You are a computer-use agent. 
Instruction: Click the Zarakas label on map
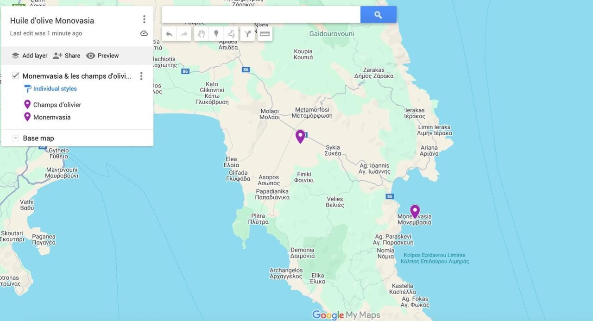click(x=374, y=73)
